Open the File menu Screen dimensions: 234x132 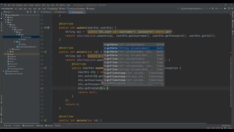(5, 5)
